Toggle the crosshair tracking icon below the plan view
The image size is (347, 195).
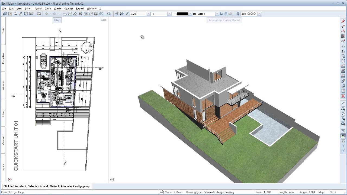pyautogui.click(x=10, y=180)
